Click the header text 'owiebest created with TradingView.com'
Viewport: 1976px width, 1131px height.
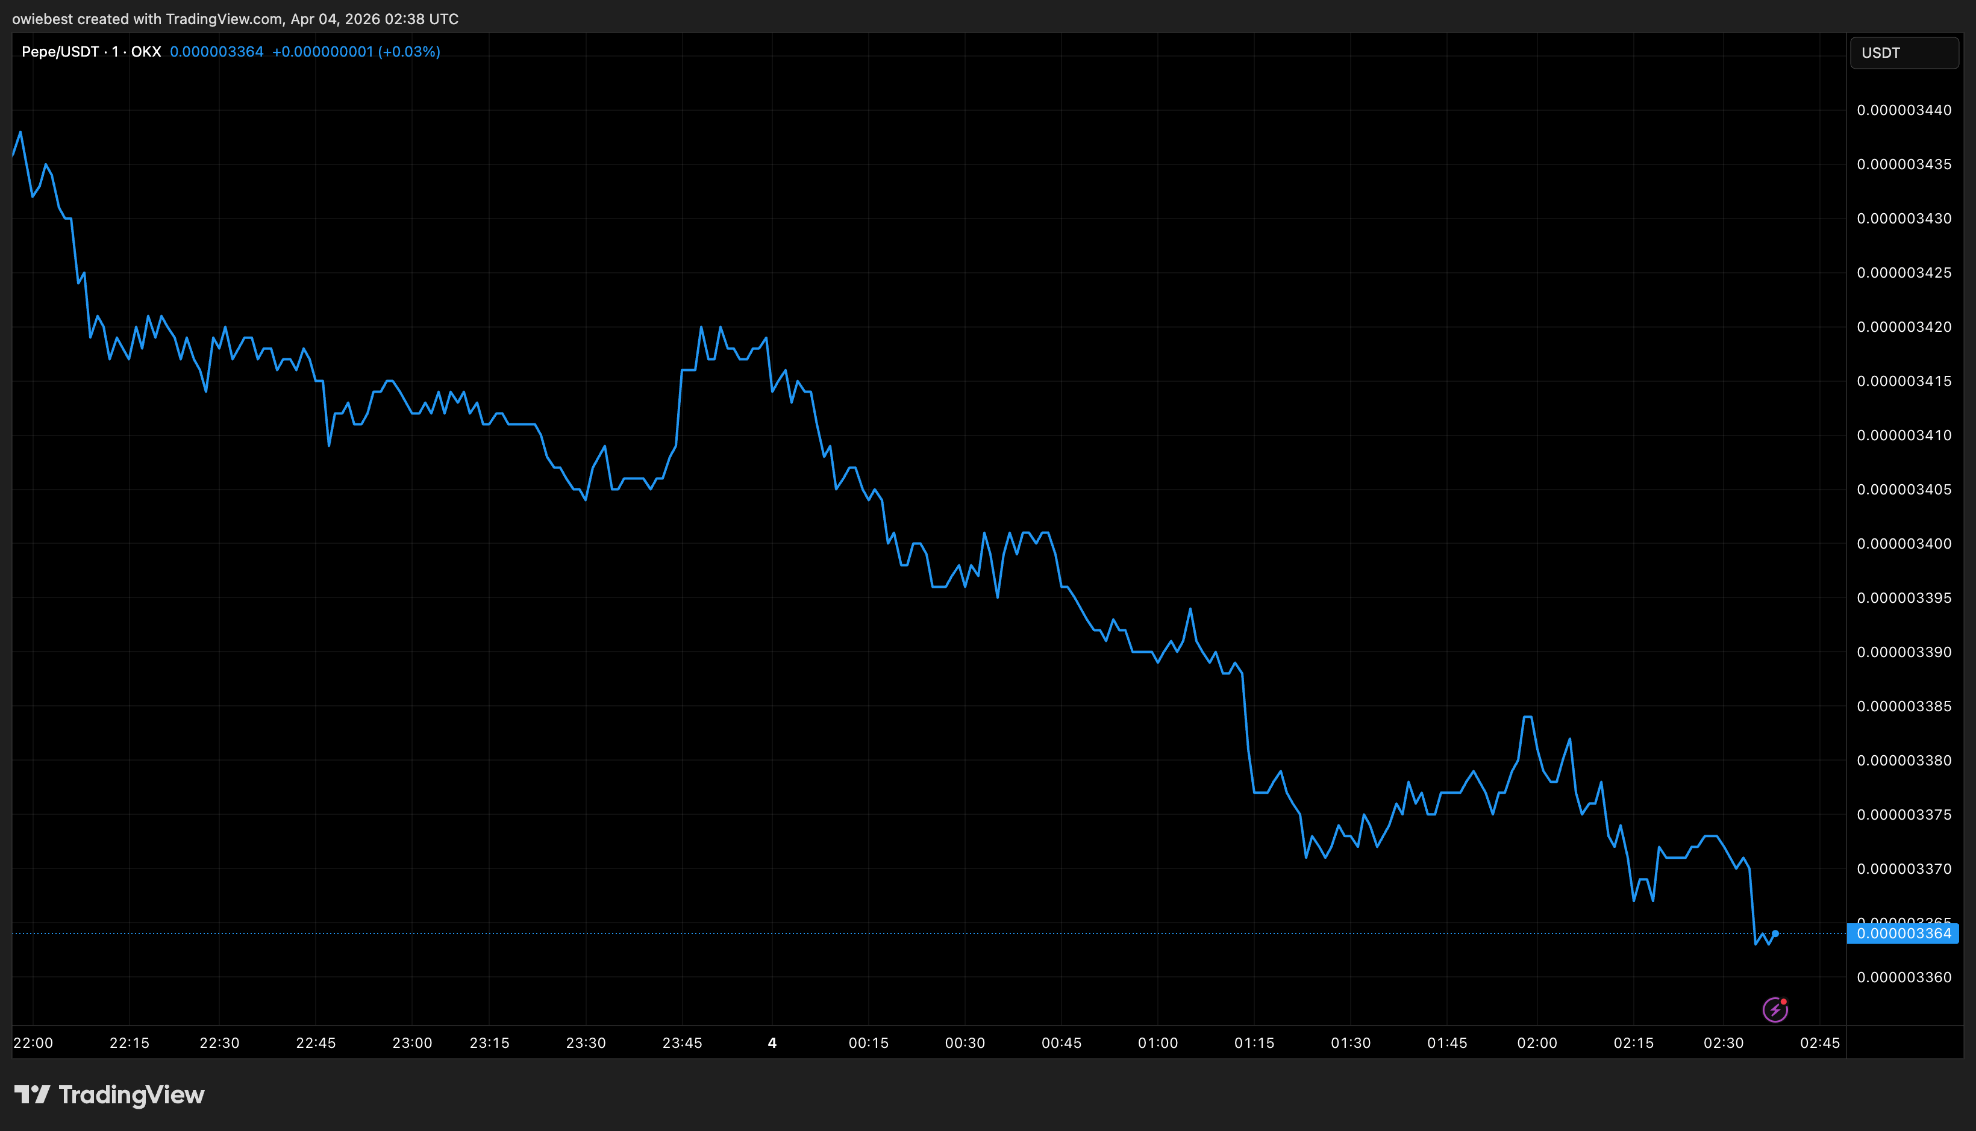pyautogui.click(x=148, y=19)
